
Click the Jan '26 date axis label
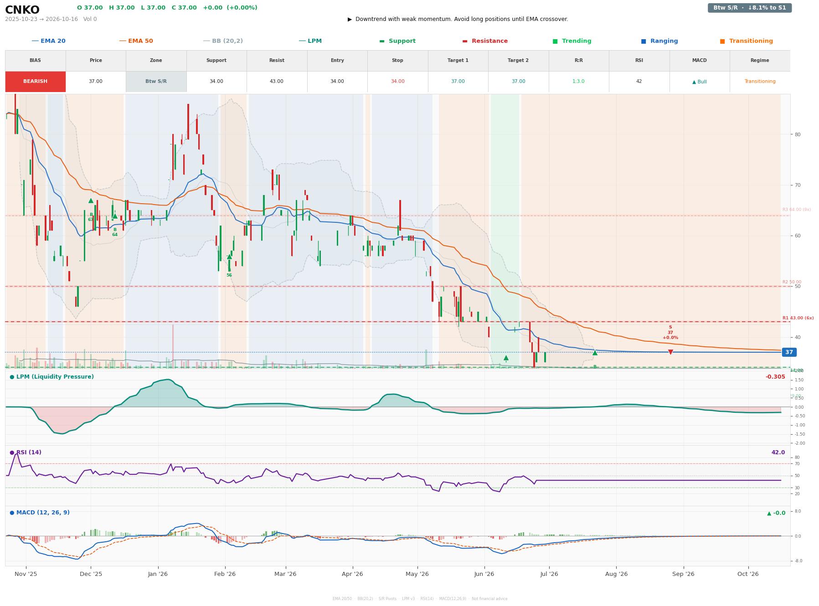pos(158,574)
